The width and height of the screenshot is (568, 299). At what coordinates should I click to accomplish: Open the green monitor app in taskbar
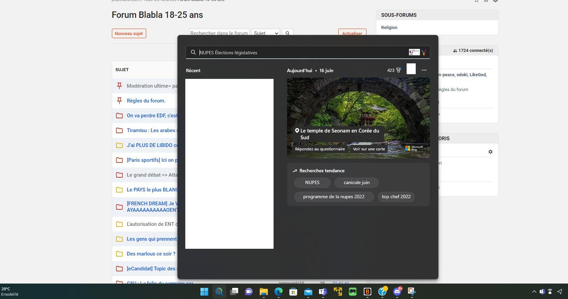pyautogui.click(x=352, y=292)
